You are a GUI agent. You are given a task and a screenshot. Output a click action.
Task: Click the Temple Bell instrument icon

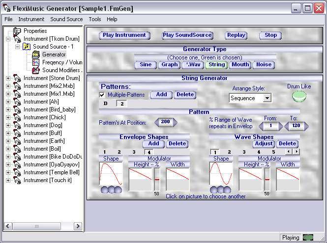pos(17,172)
